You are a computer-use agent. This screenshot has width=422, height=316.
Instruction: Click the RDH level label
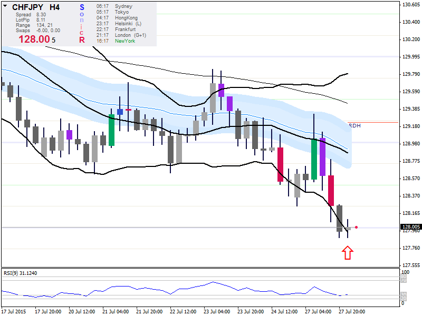(354, 125)
